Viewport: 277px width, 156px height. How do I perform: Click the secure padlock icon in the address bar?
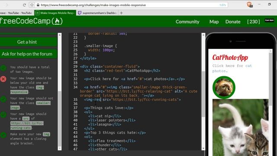coord(38,5)
